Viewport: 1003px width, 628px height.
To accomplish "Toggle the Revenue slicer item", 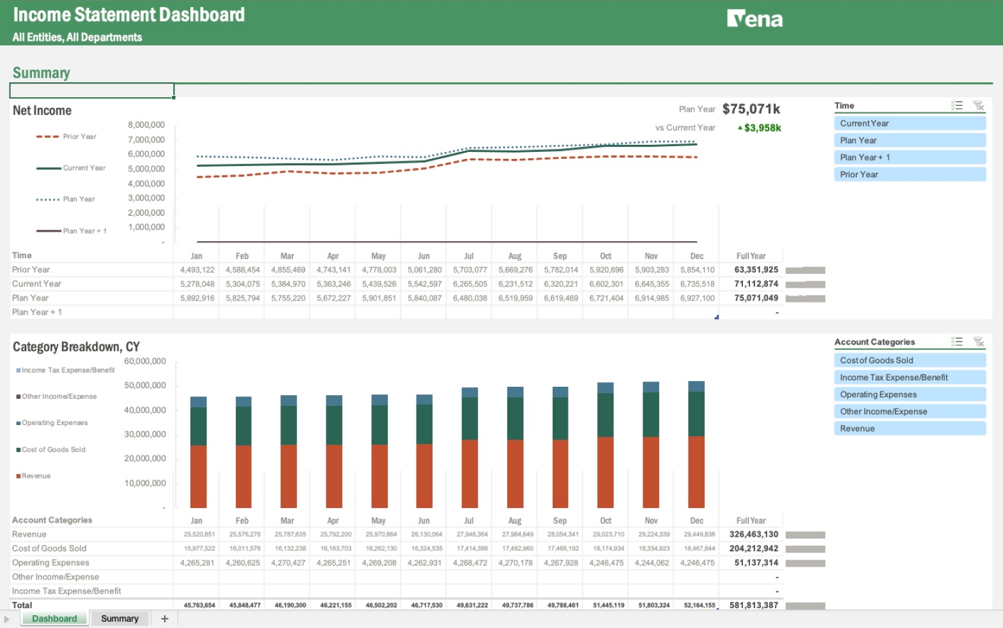I will [909, 428].
